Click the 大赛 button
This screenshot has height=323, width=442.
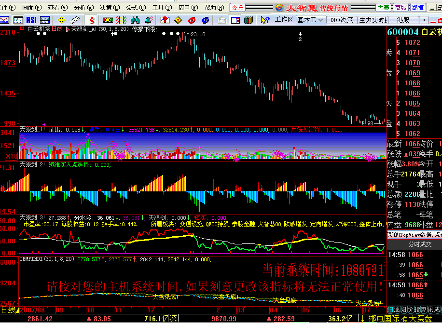pyautogui.click(x=383, y=8)
